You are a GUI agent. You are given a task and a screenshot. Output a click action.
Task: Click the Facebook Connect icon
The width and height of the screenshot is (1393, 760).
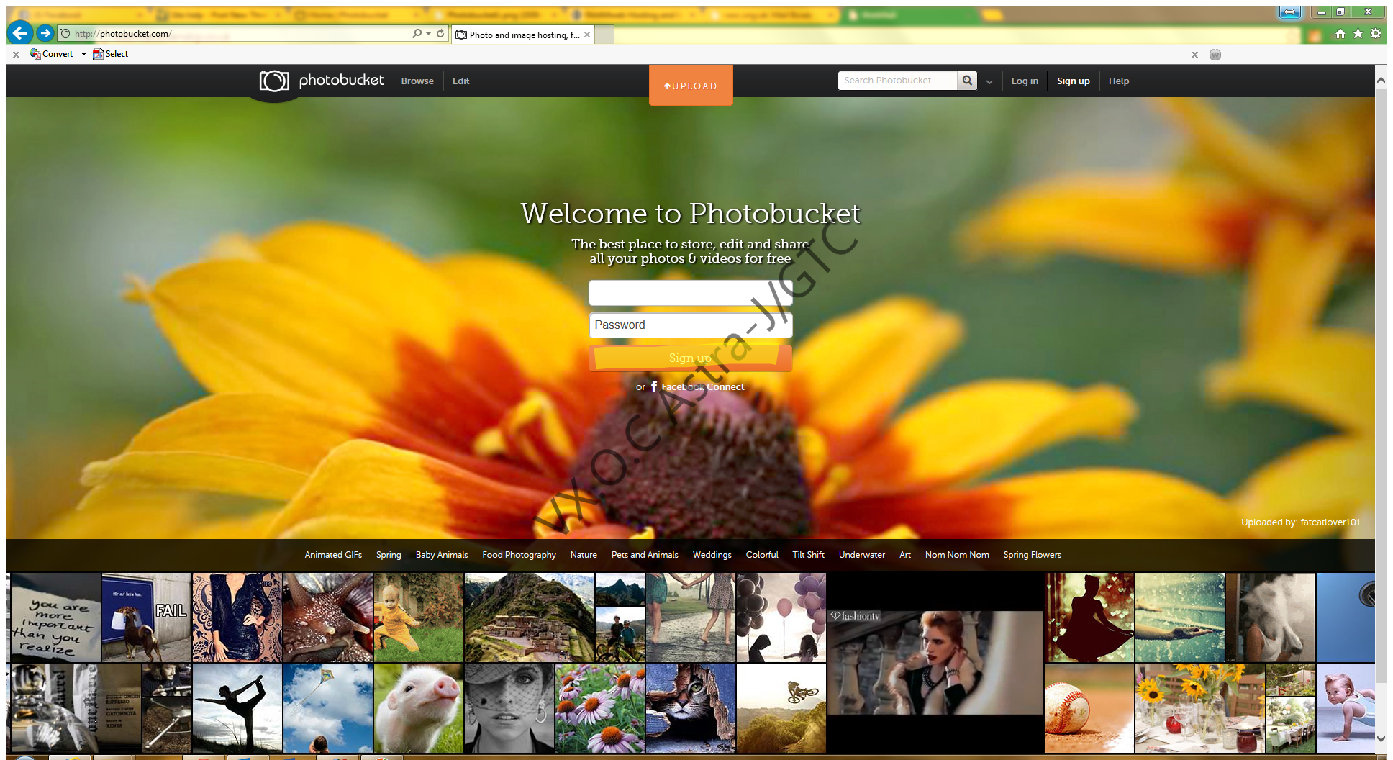654,386
